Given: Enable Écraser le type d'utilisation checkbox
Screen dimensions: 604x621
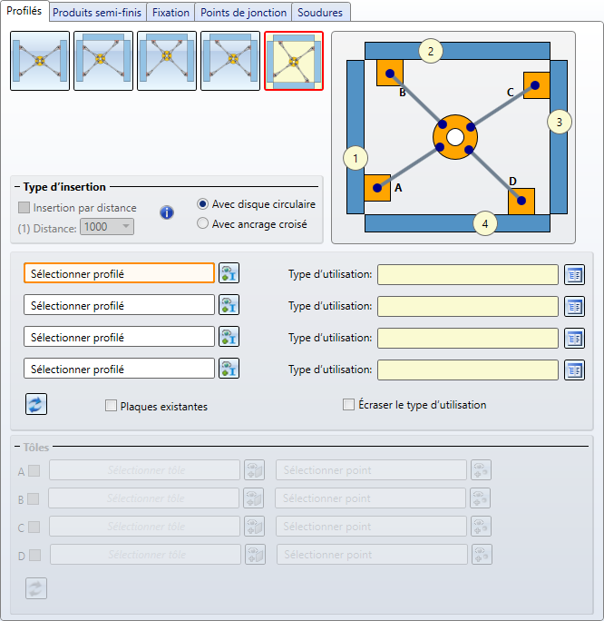Looking at the screenshot, I should [348, 404].
